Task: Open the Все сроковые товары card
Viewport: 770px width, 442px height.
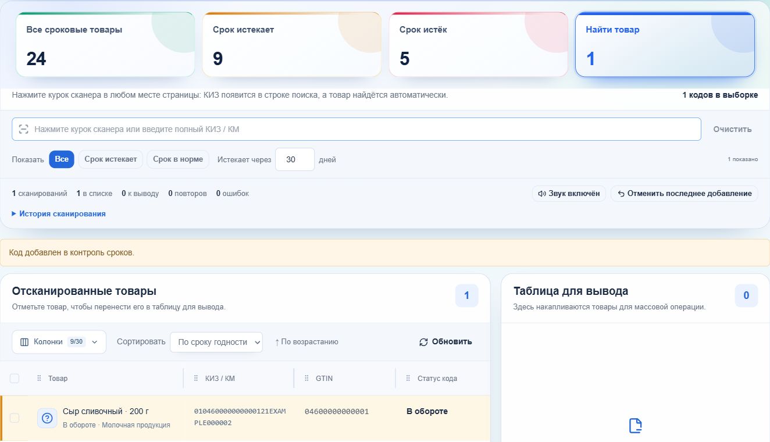Action: (x=105, y=44)
